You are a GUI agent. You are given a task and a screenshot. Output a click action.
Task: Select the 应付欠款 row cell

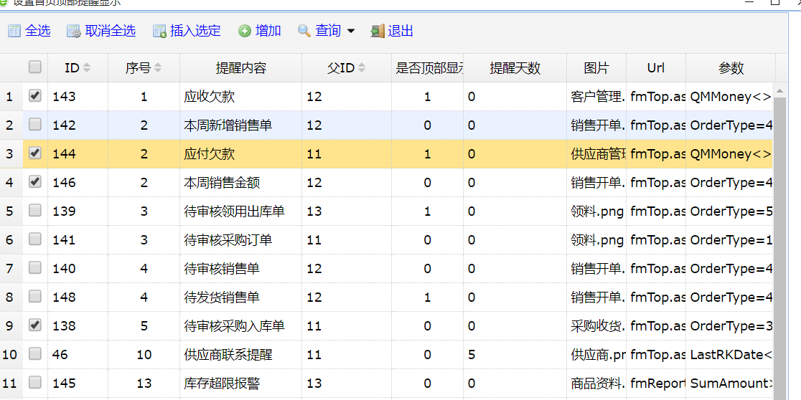point(209,154)
